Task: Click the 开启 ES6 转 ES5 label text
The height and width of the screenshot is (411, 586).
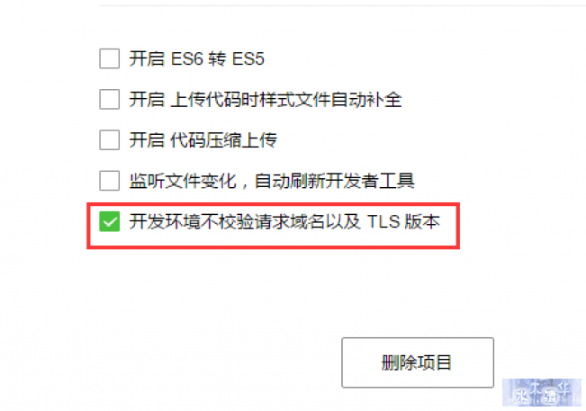Action: [x=197, y=58]
